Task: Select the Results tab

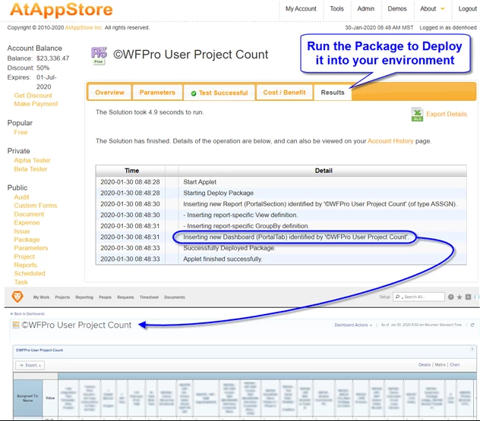Action: pos(333,93)
